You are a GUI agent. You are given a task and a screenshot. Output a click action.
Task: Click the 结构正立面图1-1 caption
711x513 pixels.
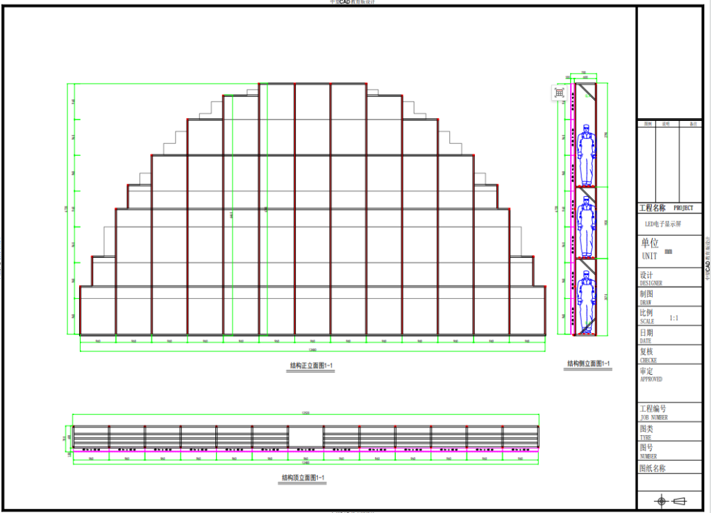[x=312, y=365]
